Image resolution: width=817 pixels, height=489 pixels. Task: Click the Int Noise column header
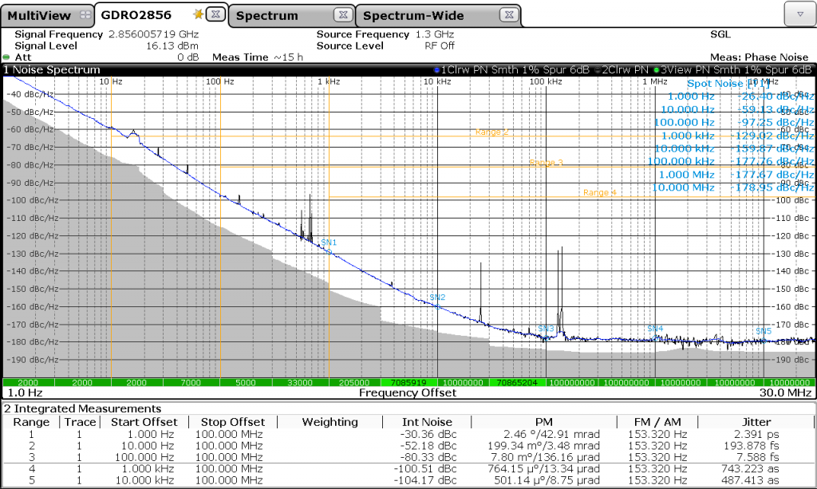[428, 422]
